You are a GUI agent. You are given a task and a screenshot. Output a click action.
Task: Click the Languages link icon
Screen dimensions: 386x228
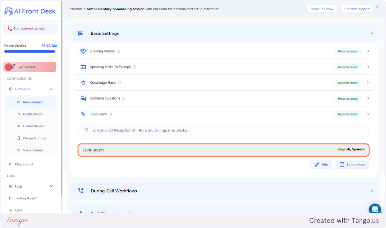tap(83, 114)
